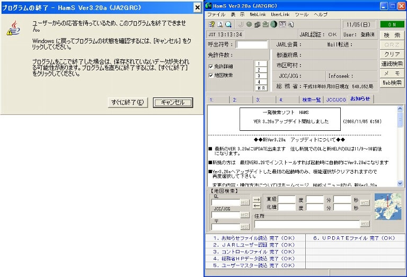Switch to the JCC/JCG tab
The height and width of the screenshot is (277, 407).
(x=336, y=100)
